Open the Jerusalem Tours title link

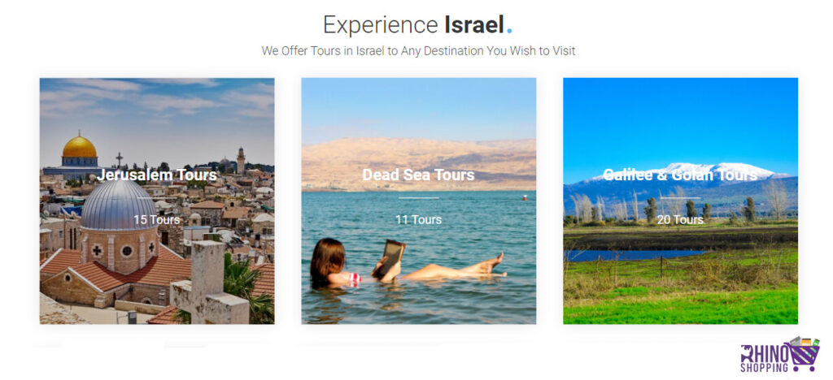157,175
